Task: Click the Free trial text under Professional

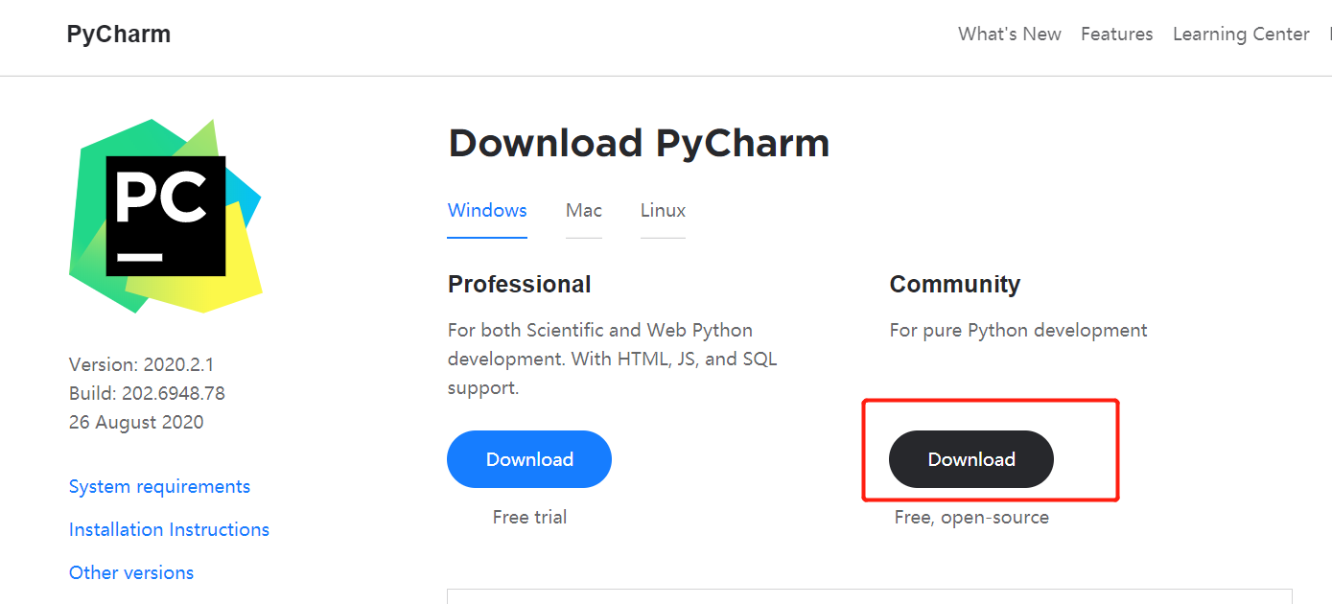Action: [x=529, y=517]
